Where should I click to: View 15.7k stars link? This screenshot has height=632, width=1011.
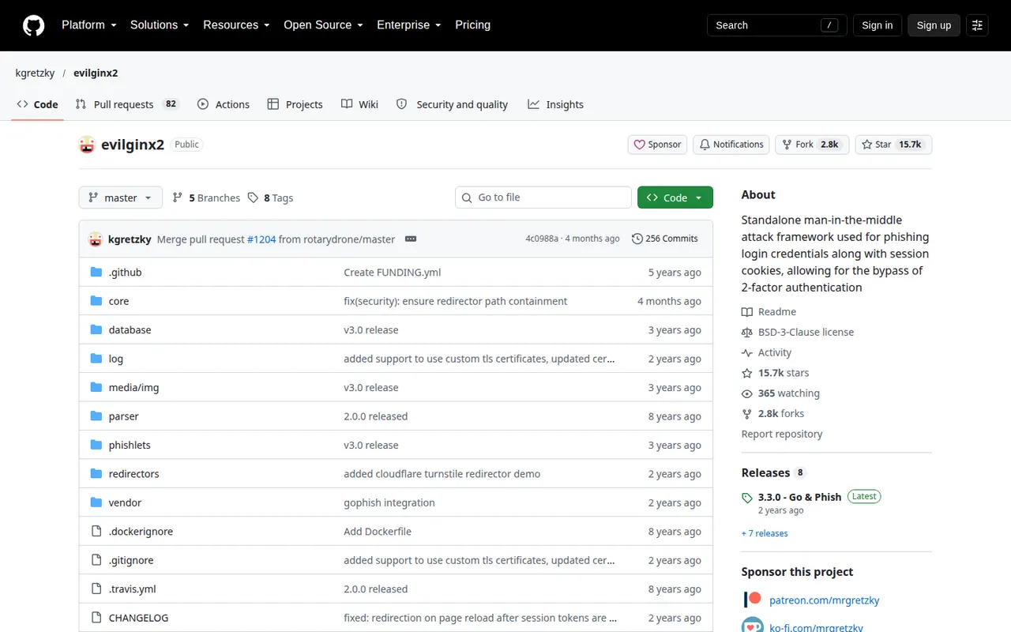(775, 373)
